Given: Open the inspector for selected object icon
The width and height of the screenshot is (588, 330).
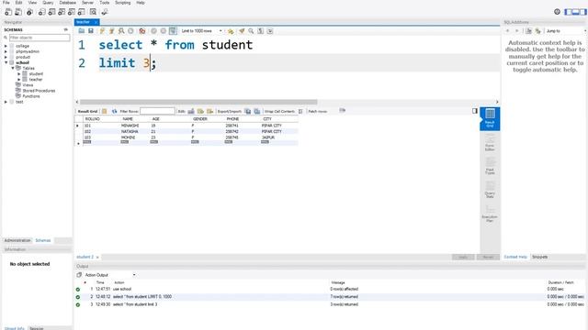Looking at the screenshot, I should pyautogui.click(x=29, y=12).
